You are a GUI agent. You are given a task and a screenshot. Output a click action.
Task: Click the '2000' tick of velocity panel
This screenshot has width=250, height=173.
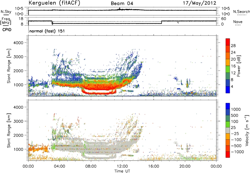(x=18, y=135)
